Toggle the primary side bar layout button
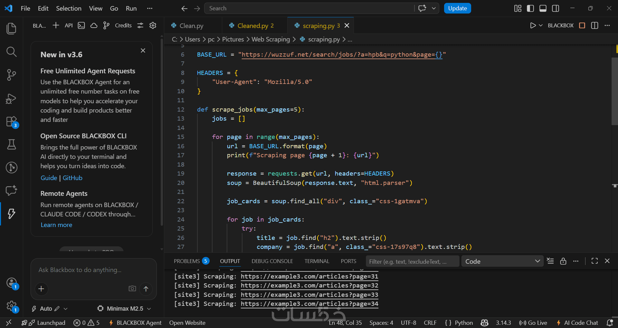This screenshot has width=618, height=328. pyautogui.click(x=530, y=8)
